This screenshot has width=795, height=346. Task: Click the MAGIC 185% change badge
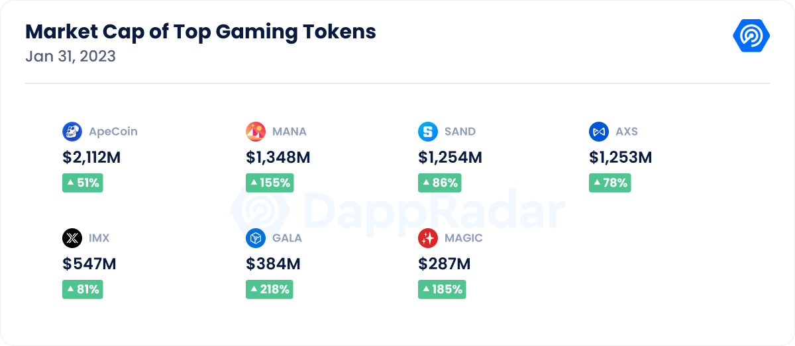[442, 289]
